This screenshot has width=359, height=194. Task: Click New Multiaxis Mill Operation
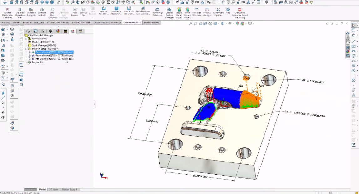click(143, 11)
